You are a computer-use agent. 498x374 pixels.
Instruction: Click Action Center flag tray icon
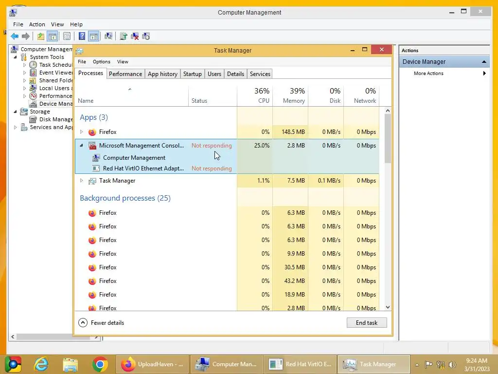(x=428, y=364)
